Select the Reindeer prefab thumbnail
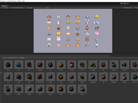Screen dimensions: 138x103 pyautogui.click(x=8, y=89)
